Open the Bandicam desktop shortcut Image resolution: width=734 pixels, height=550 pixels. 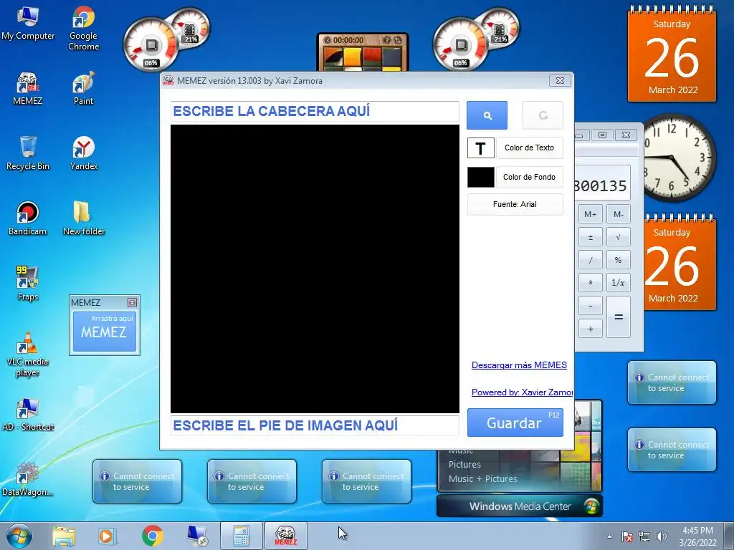tap(27, 218)
